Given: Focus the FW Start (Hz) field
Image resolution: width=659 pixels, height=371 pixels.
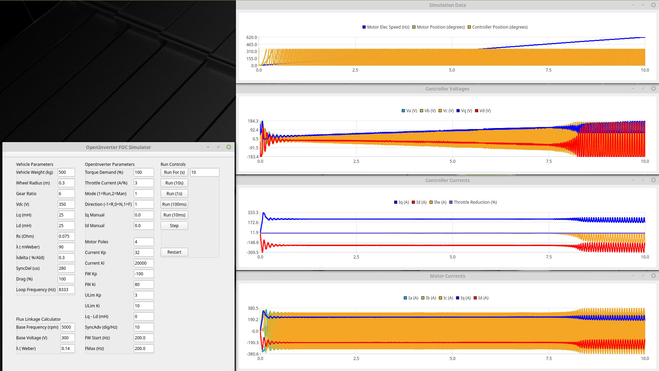Looking at the screenshot, I should [143, 338].
